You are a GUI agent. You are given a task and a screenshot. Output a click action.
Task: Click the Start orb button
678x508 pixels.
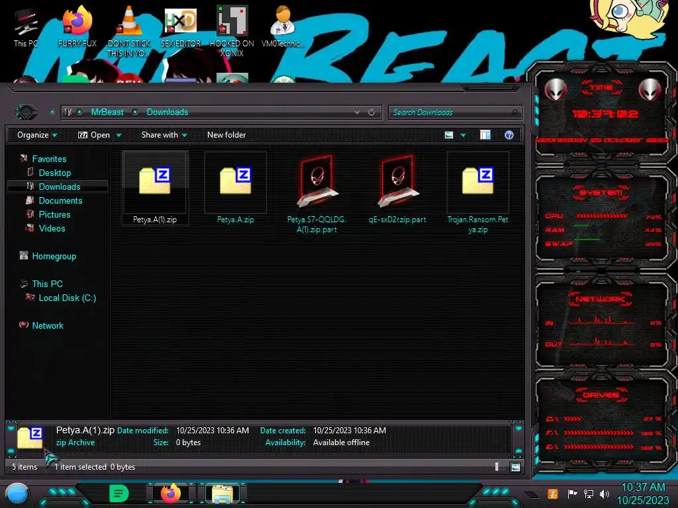pos(17,493)
